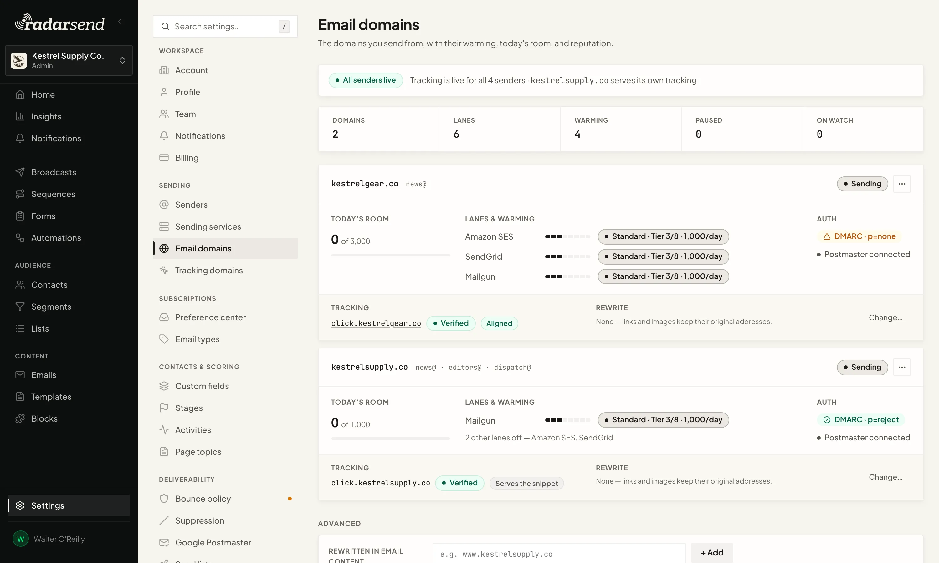The height and width of the screenshot is (563, 939).
Task: Open Blocks puzzle icon
Action: point(20,419)
